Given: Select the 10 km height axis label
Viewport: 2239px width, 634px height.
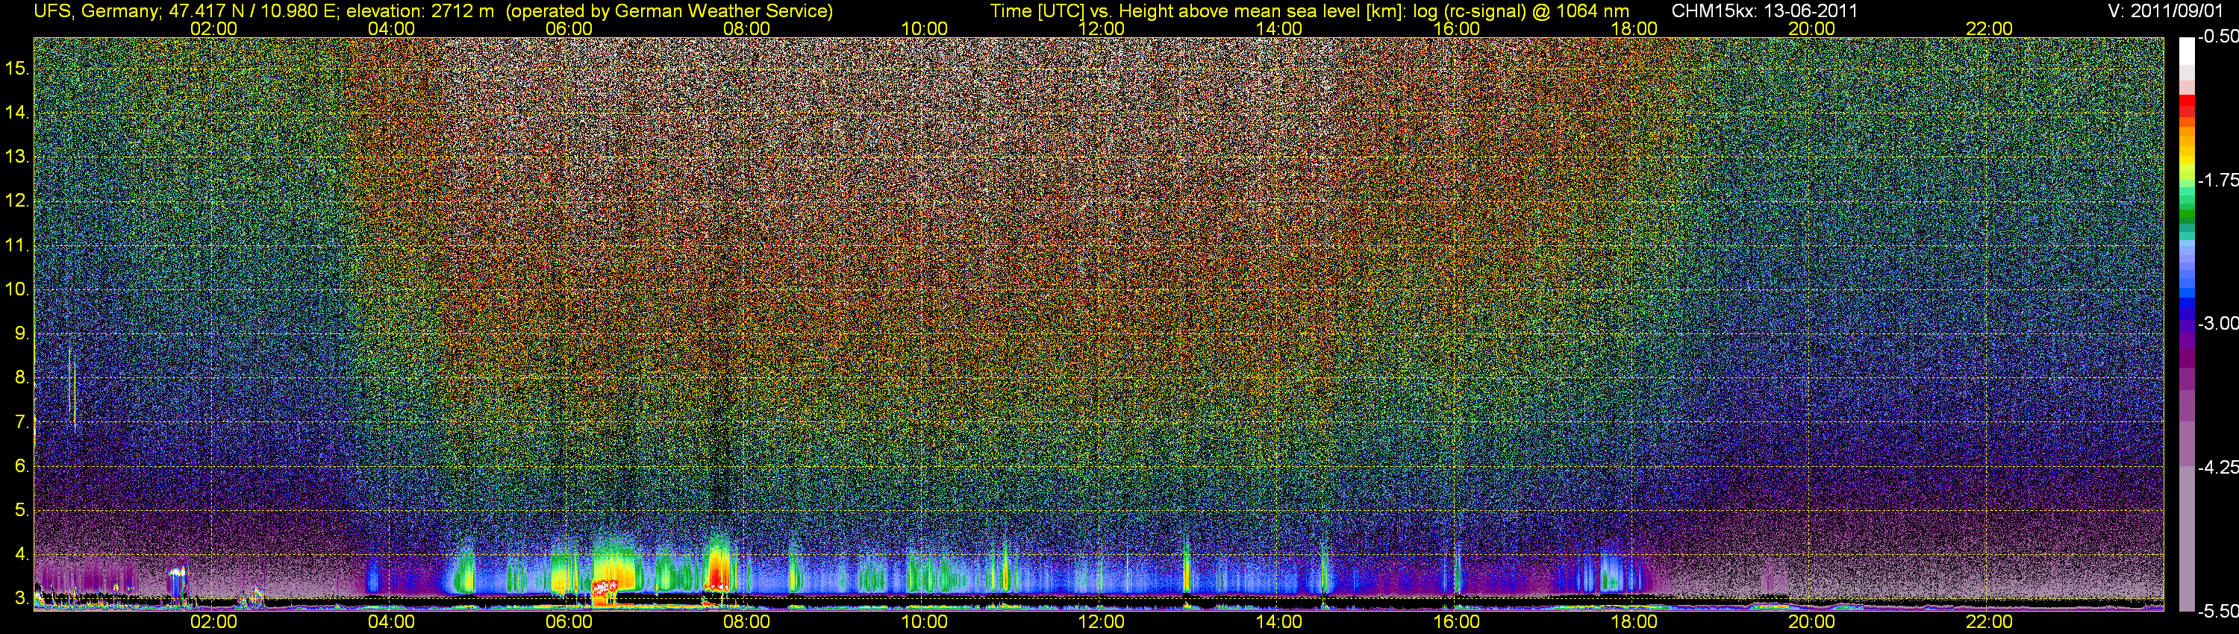Looking at the screenshot, I should (x=16, y=289).
